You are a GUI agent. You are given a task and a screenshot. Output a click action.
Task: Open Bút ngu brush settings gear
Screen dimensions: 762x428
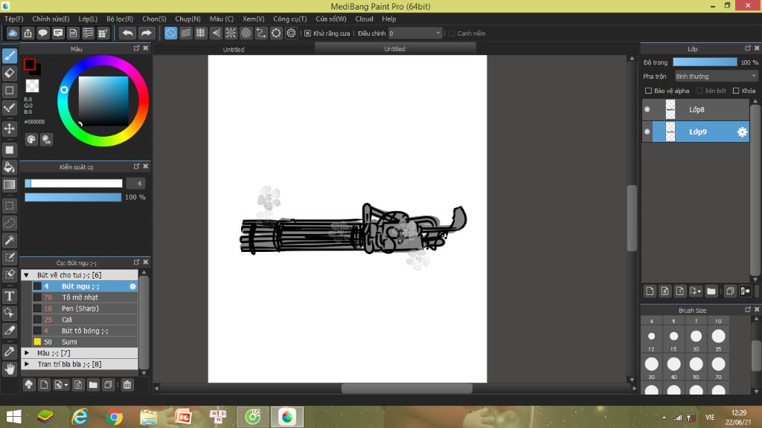click(132, 286)
